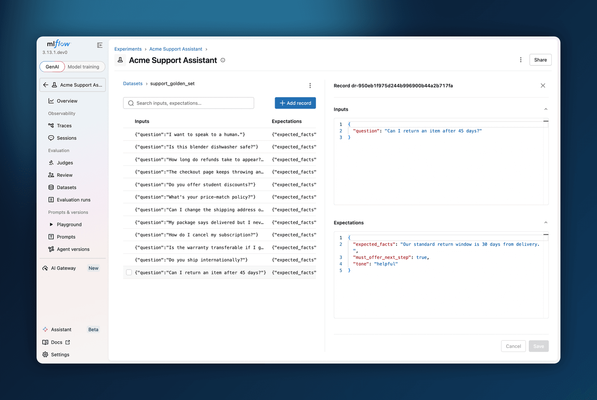
Task: Select the row about blender dishwasher safe
Action: (x=220, y=147)
